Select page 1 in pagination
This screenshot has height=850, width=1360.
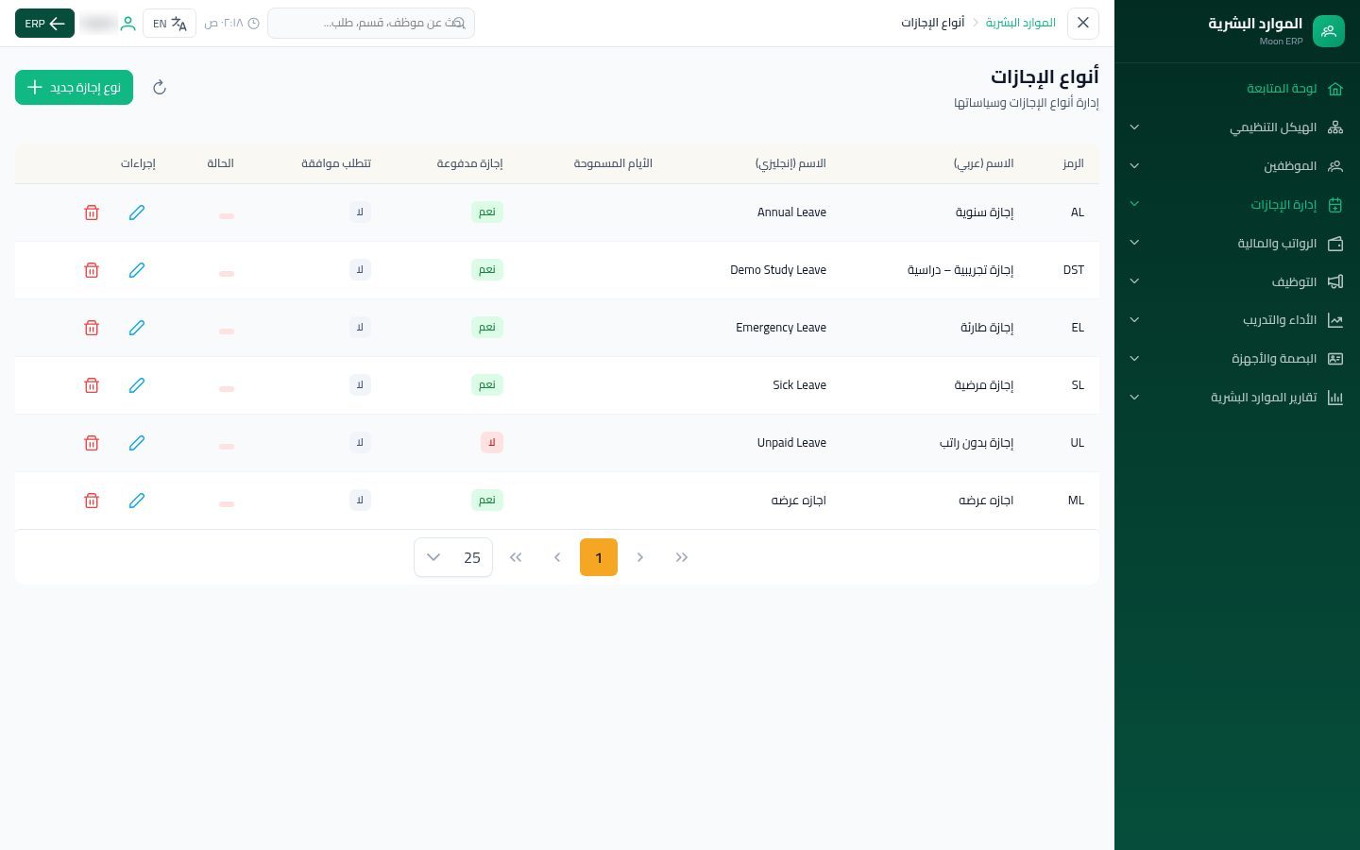(599, 557)
